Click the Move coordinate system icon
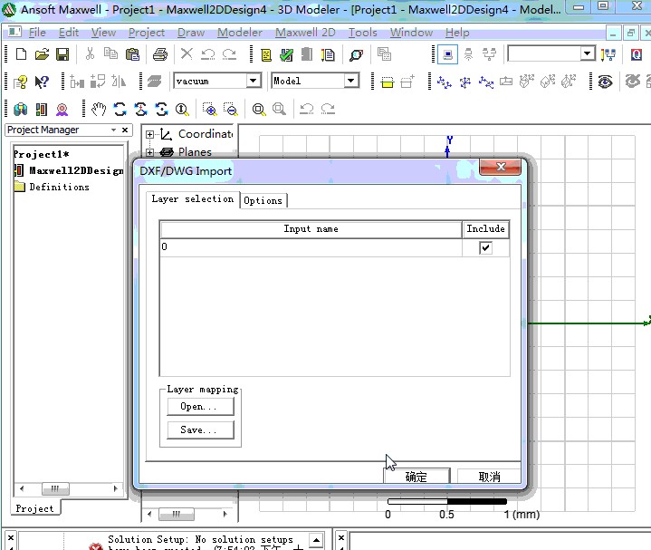The width and height of the screenshot is (651, 550). pos(444,82)
